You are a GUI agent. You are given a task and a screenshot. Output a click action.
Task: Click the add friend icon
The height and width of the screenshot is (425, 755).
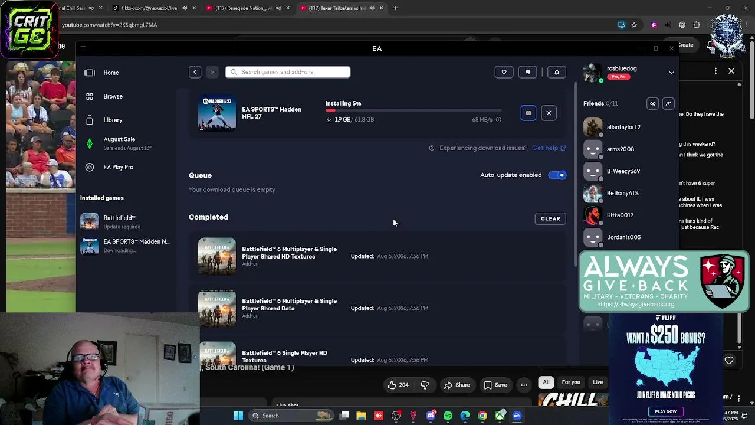coord(668,104)
